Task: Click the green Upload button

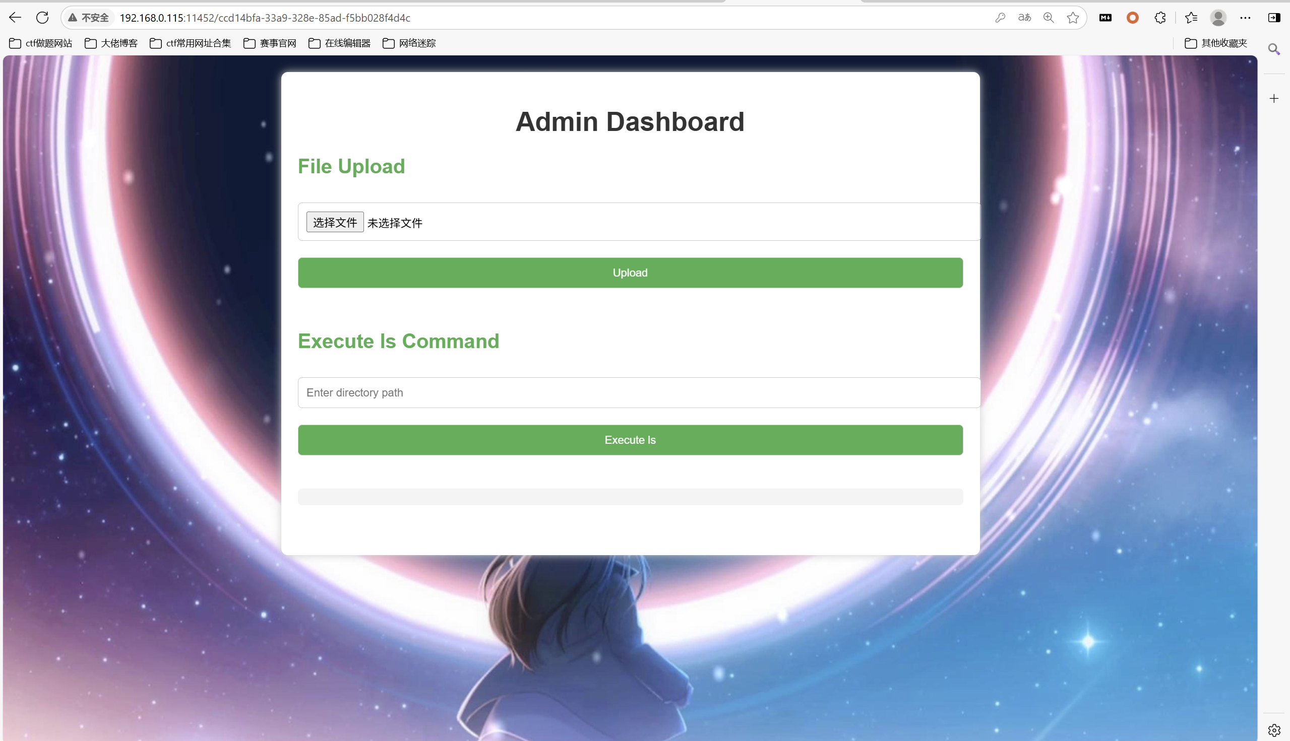Action: coord(631,273)
